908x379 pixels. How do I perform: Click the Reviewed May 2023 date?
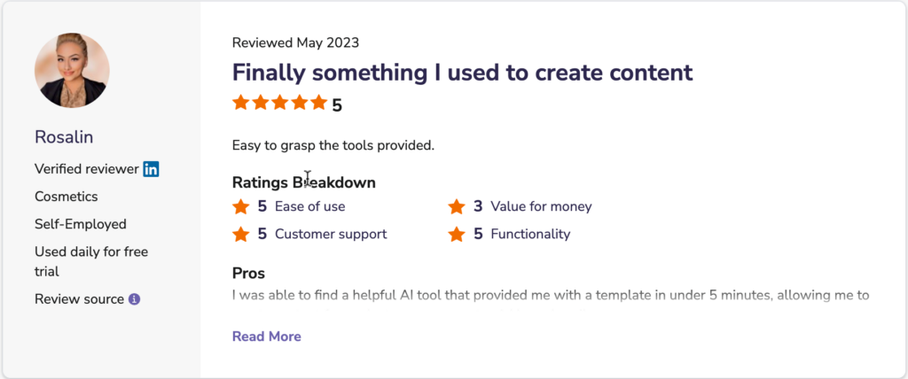click(x=295, y=43)
